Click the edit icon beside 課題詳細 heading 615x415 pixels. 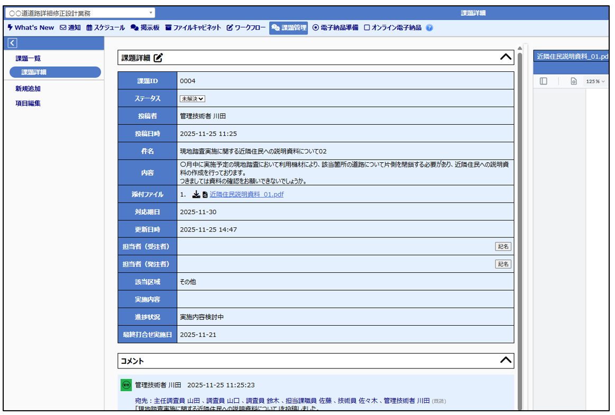(x=158, y=58)
